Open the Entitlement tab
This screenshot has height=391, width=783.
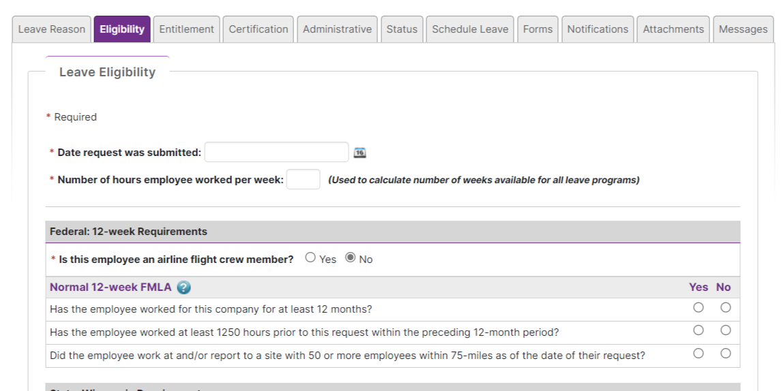pos(186,29)
